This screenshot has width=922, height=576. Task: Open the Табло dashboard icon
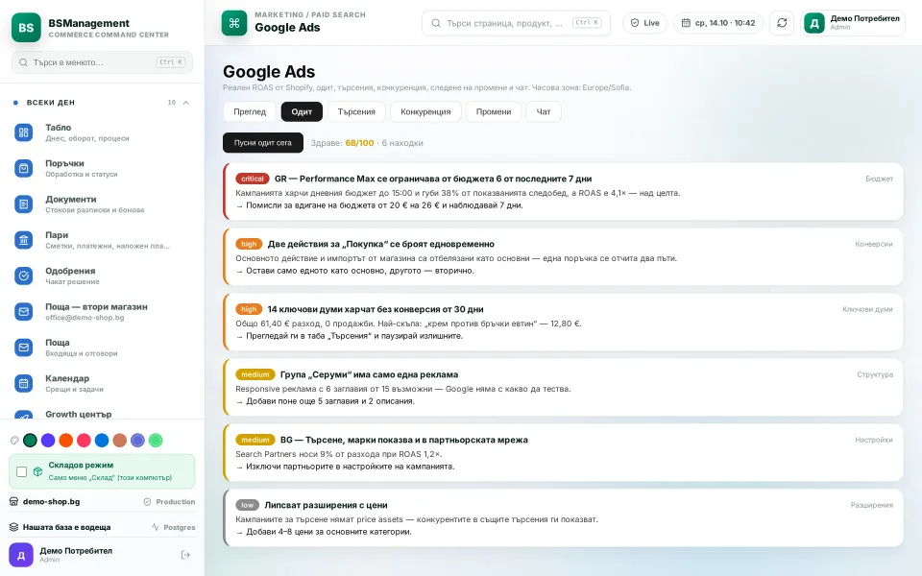23,132
